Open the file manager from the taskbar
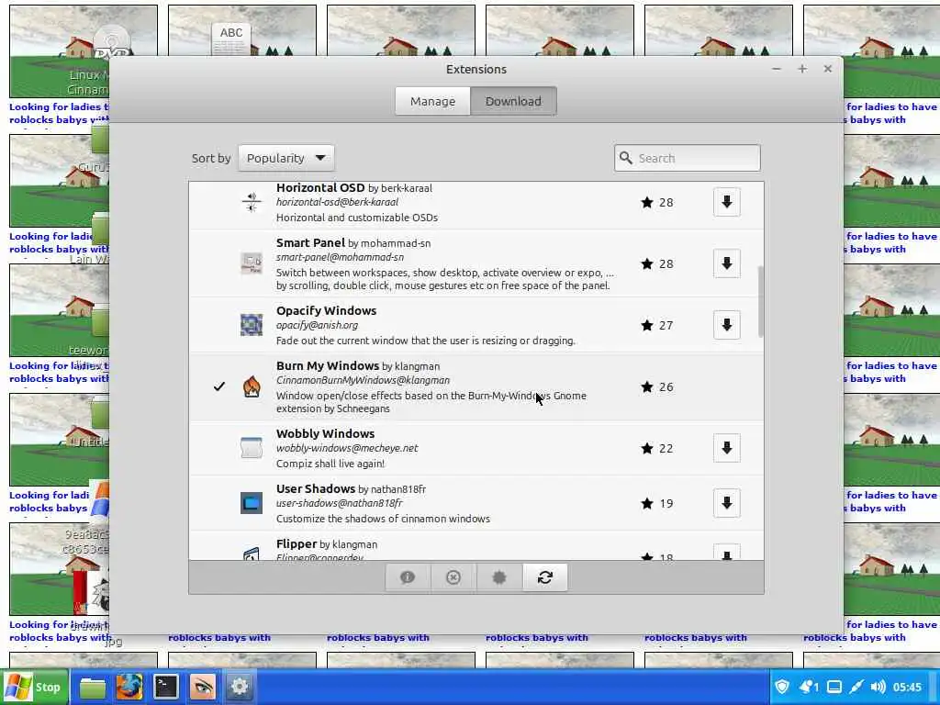This screenshot has height=705, width=940. [93, 687]
